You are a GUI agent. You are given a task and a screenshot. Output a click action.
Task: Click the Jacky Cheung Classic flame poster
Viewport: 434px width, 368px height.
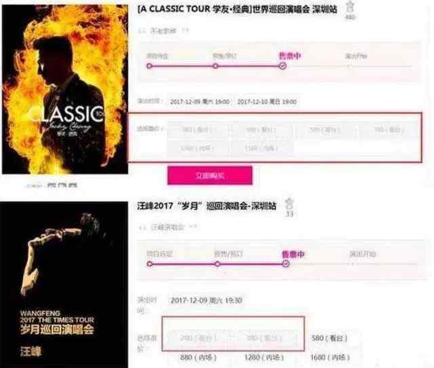(65, 89)
